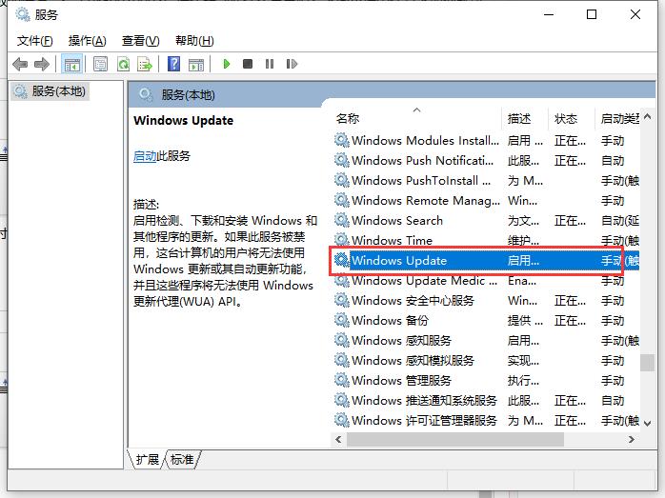Select Windows 许可证管理器服务 row name

click(x=424, y=421)
